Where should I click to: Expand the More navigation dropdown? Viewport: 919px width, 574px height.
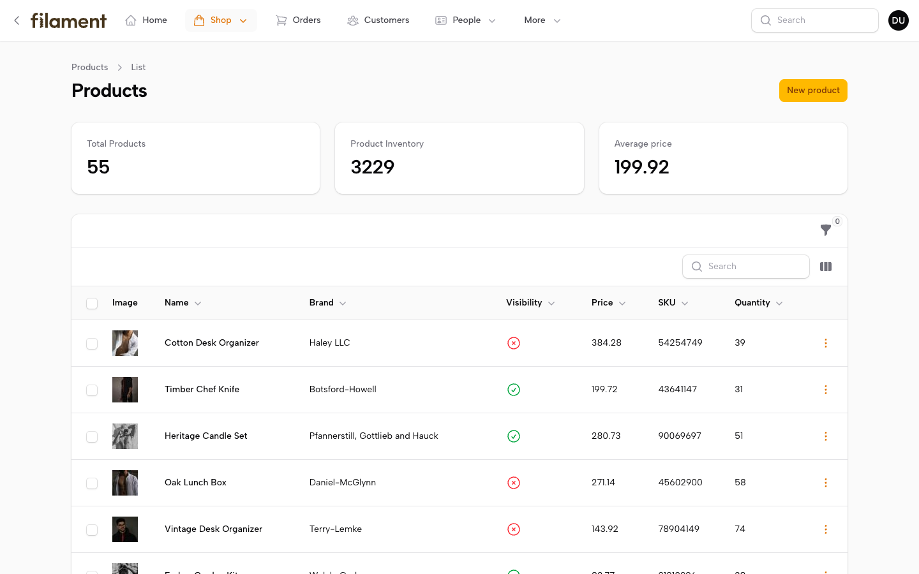click(x=542, y=20)
